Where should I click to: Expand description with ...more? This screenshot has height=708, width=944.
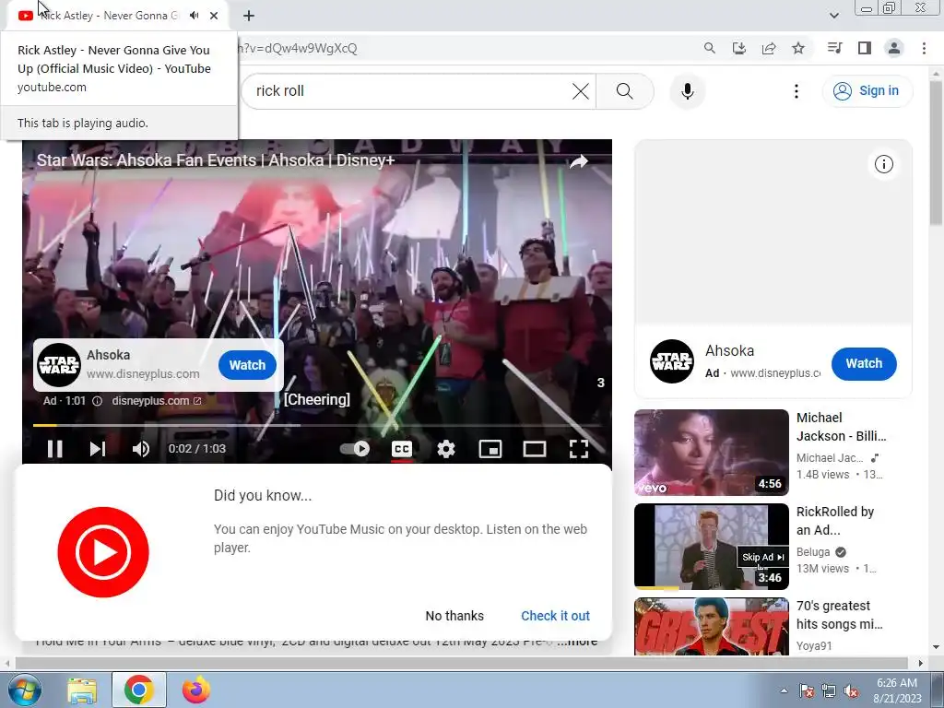click(577, 642)
